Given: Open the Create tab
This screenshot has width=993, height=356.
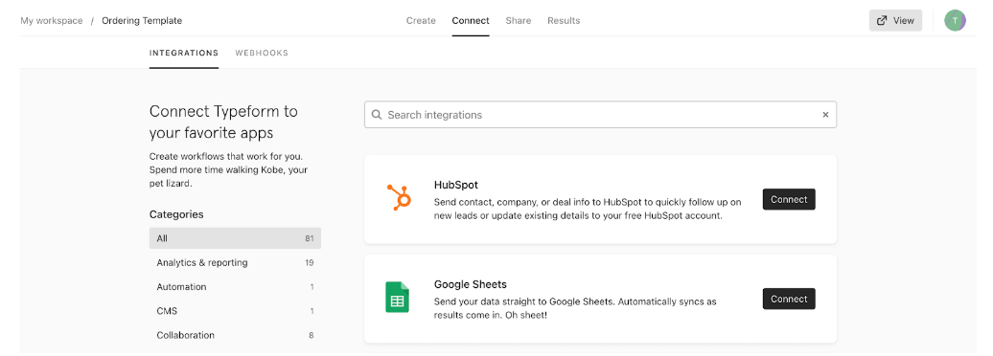Looking at the screenshot, I should pyautogui.click(x=421, y=20).
